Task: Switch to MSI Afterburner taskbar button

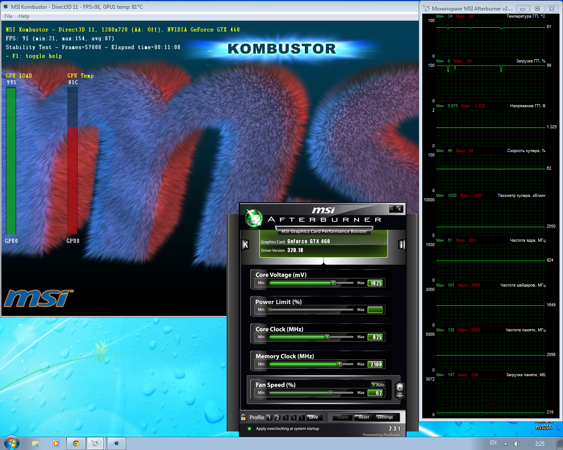Action: (95, 443)
